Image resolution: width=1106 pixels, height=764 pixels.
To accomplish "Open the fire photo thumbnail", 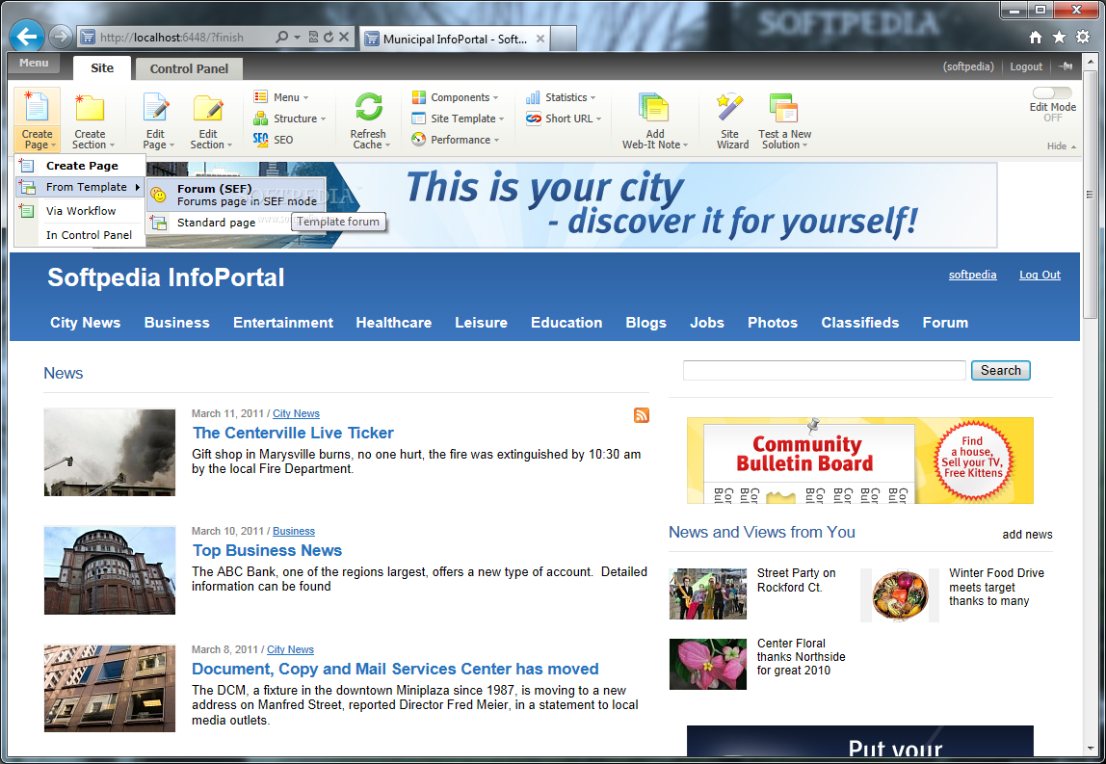I will (109, 452).
